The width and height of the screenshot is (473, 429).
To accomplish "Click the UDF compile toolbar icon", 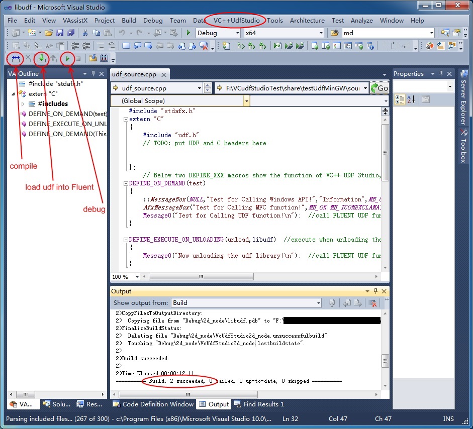I will coord(16,59).
